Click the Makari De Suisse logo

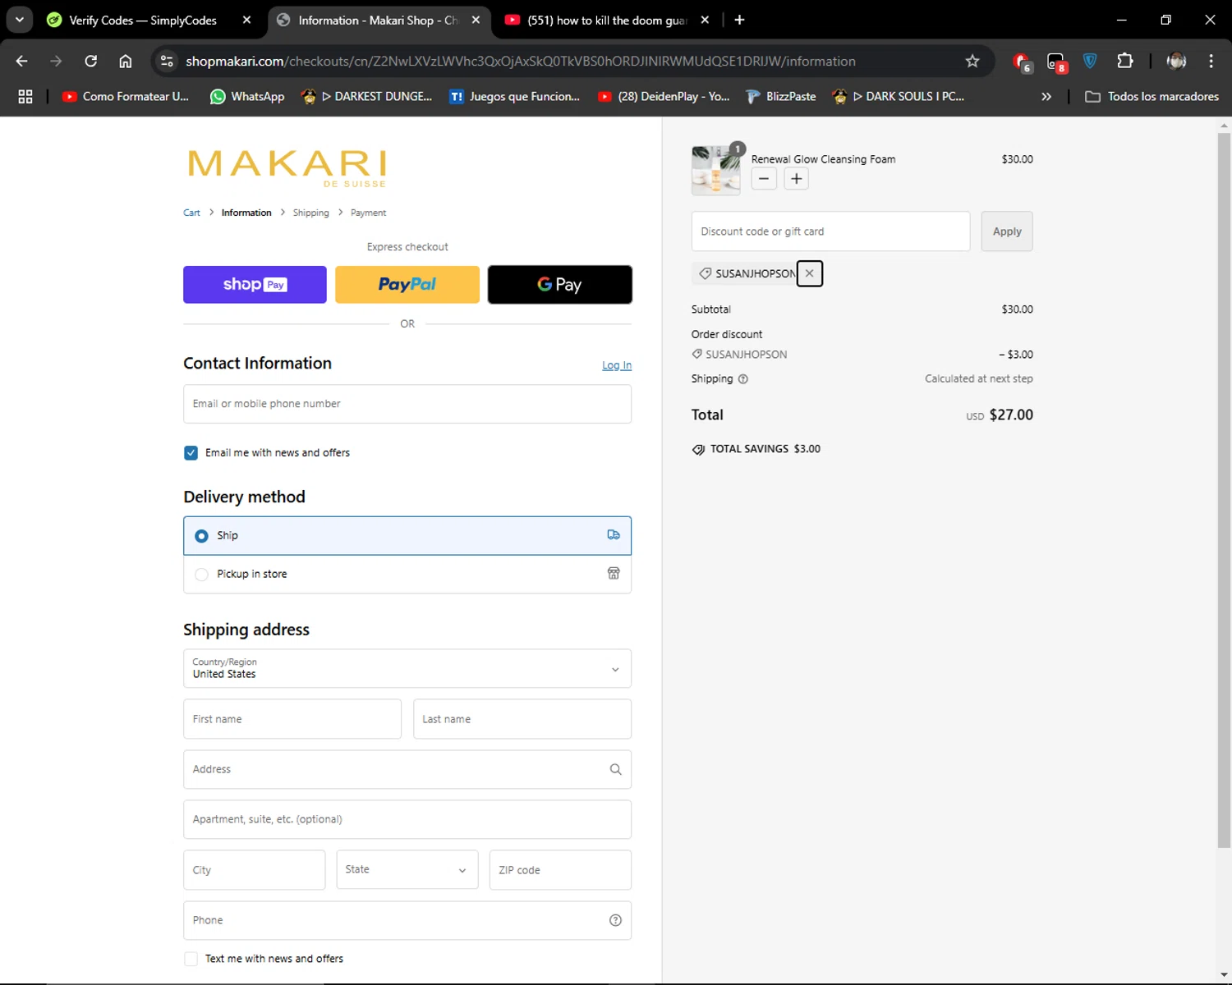click(287, 167)
